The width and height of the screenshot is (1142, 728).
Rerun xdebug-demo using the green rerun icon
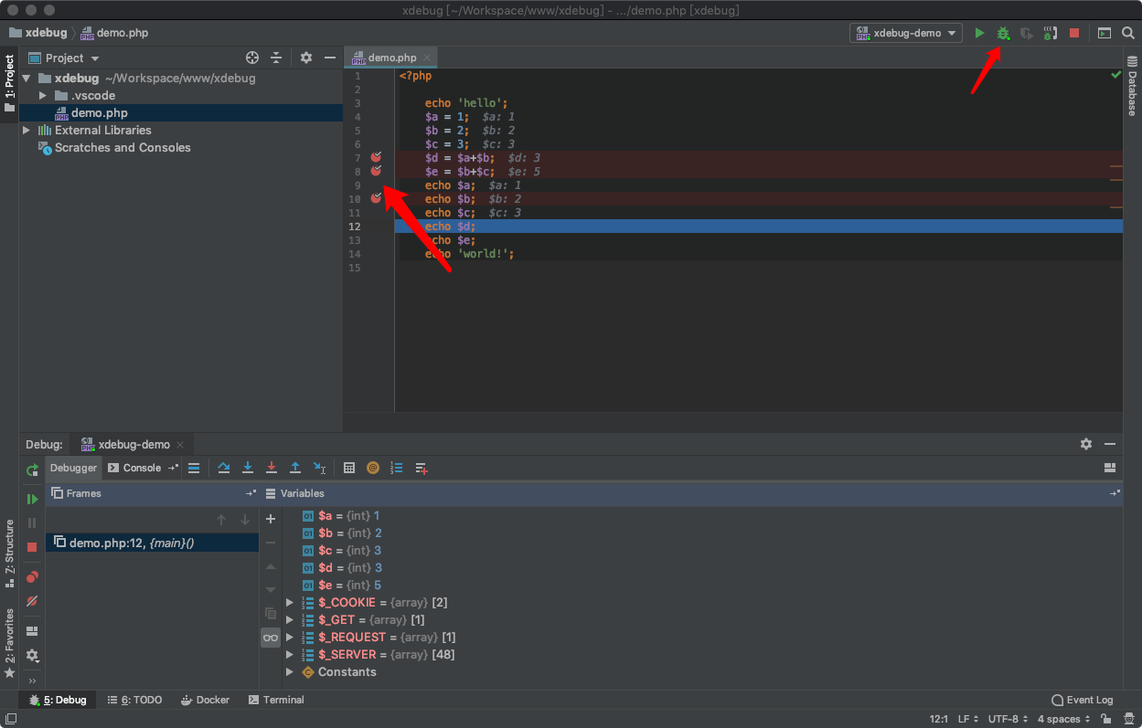click(32, 470)
